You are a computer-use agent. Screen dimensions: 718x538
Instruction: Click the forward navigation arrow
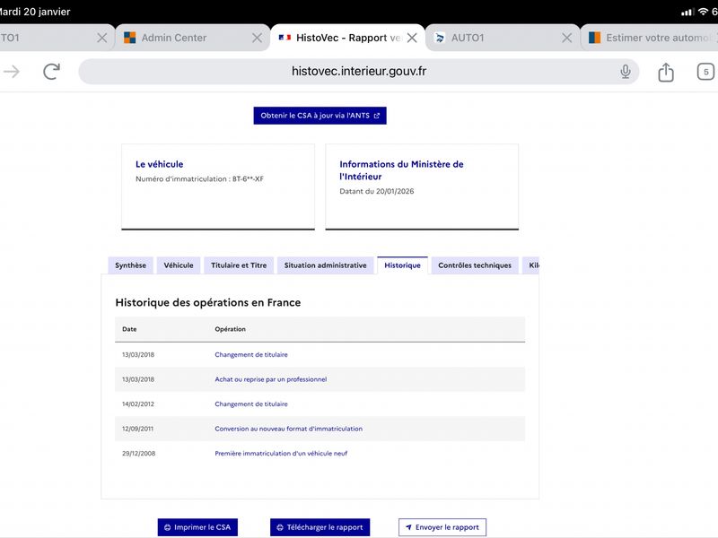pos(11,72)
